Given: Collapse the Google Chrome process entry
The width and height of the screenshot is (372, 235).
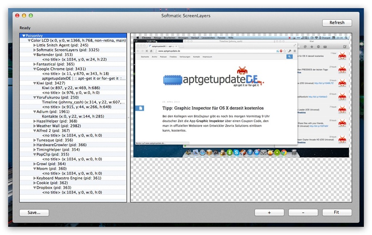Looking at the screenshot, I should click(35, 69).
